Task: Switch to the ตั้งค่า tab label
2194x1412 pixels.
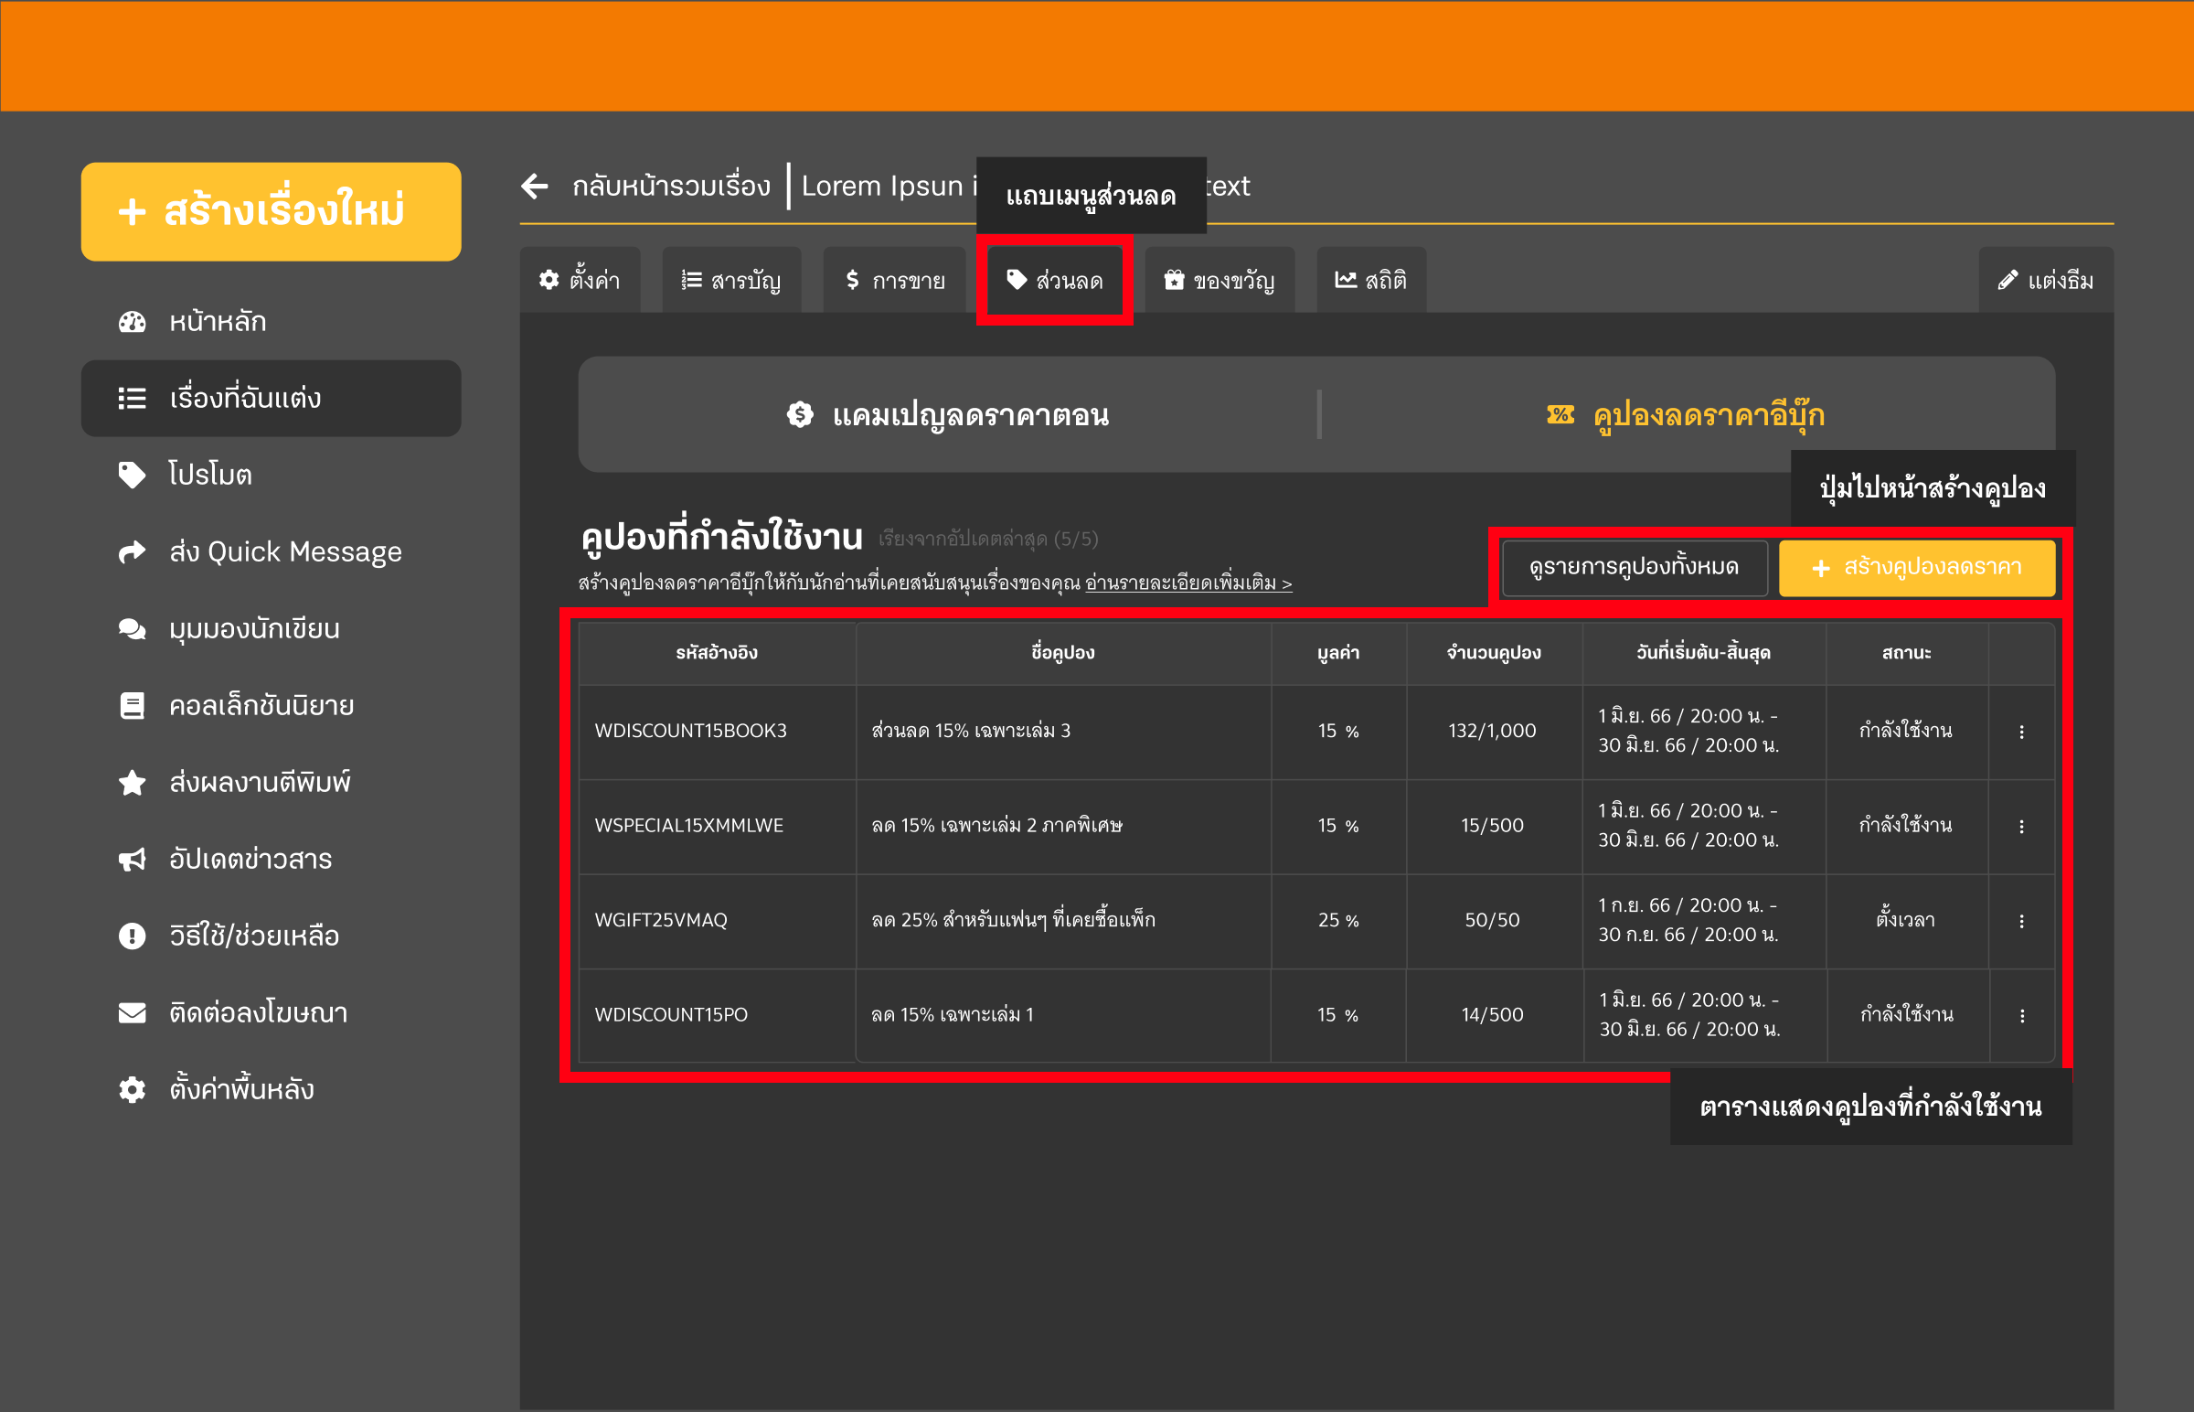Action: click(x=595, y=281)
